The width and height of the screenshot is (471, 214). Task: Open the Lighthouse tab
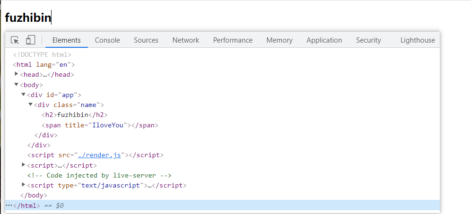(x=418, y=40)
